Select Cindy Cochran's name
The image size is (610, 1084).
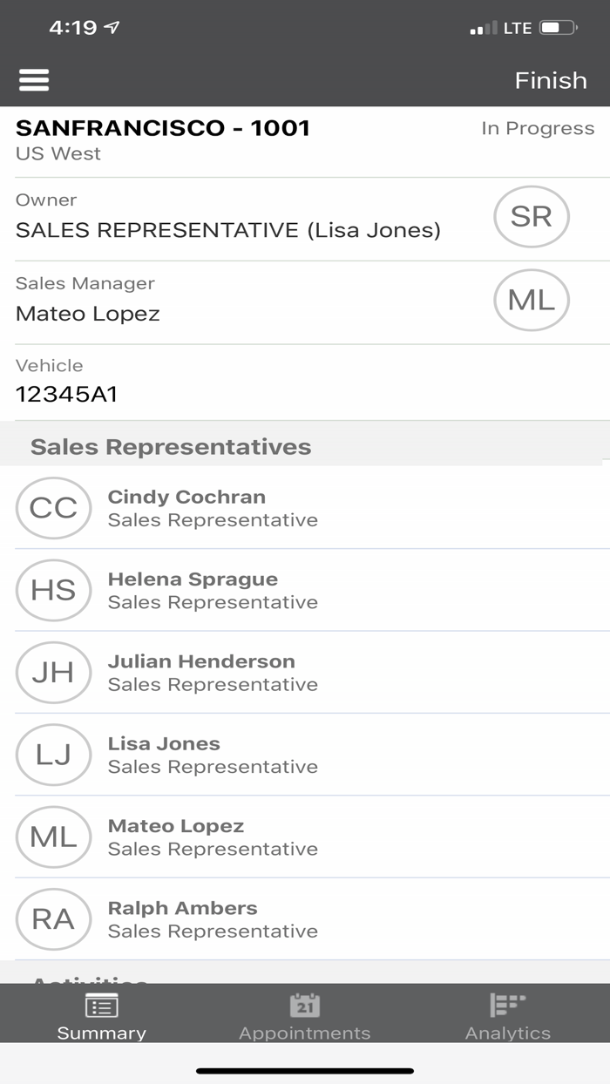[x=186, y=498]
